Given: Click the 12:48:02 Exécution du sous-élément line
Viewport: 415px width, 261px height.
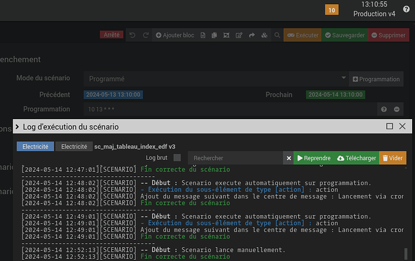Looking at the screenshot, I should (180, 189).
